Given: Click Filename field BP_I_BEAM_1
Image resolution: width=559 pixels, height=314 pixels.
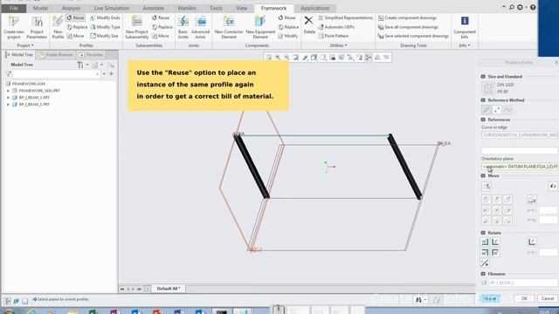Looking at the screenshot, I should [522, 283].
